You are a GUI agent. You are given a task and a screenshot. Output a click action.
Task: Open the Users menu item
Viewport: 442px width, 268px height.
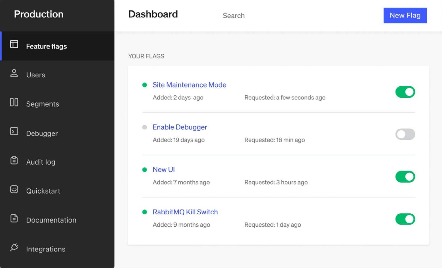[x=35, y=75]
